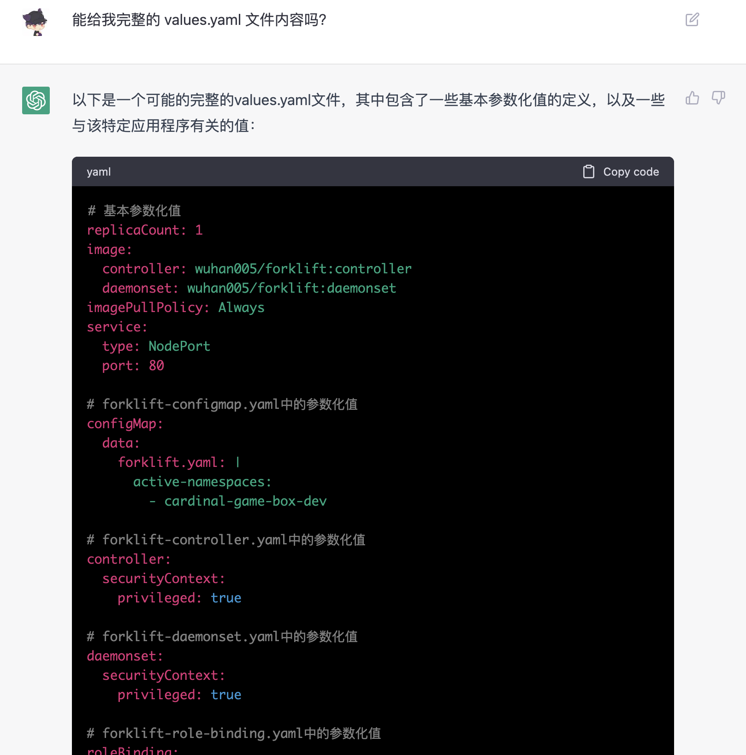Click the forklift-configmap.yaml comment line
The image size is (746, 755).
tap(222, 404)
